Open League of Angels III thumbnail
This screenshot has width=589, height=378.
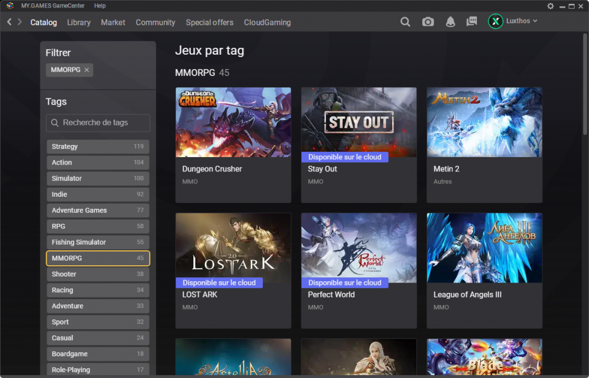pyautogui.click(x=484, y=248)
